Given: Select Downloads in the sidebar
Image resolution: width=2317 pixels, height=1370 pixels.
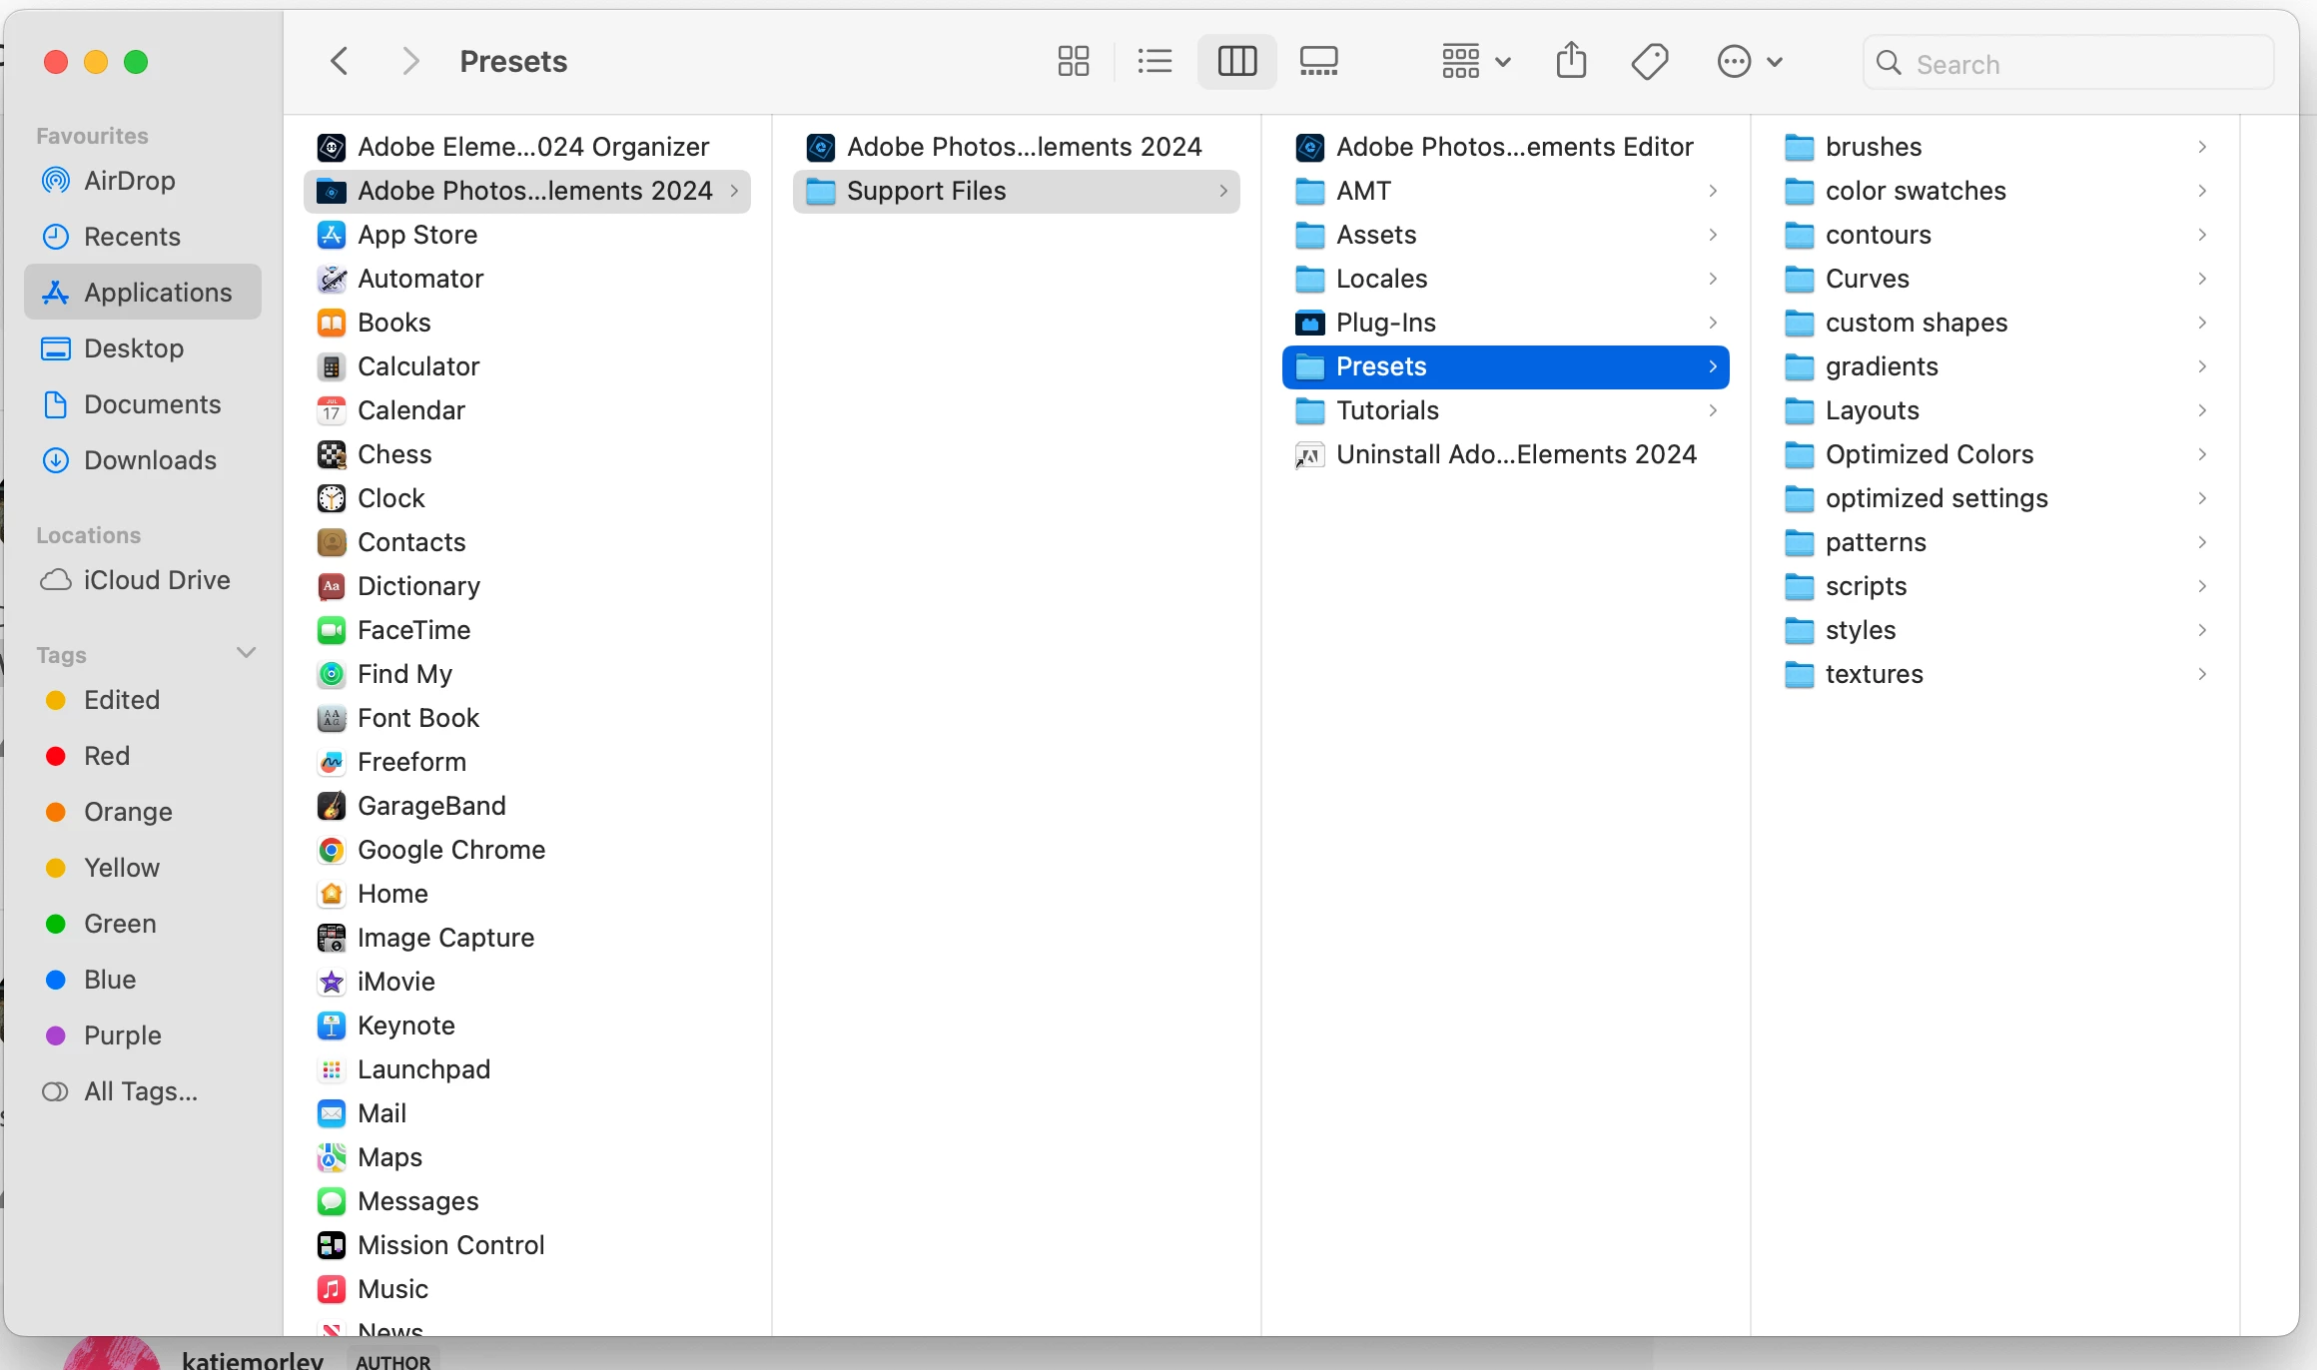Looking at the screenshot, I should click(150, 460).
